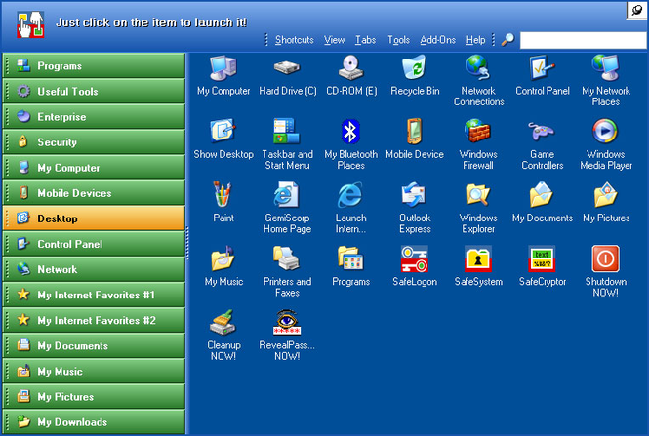Click the search input field
This screenshot has height=436, width=649.
584,40
